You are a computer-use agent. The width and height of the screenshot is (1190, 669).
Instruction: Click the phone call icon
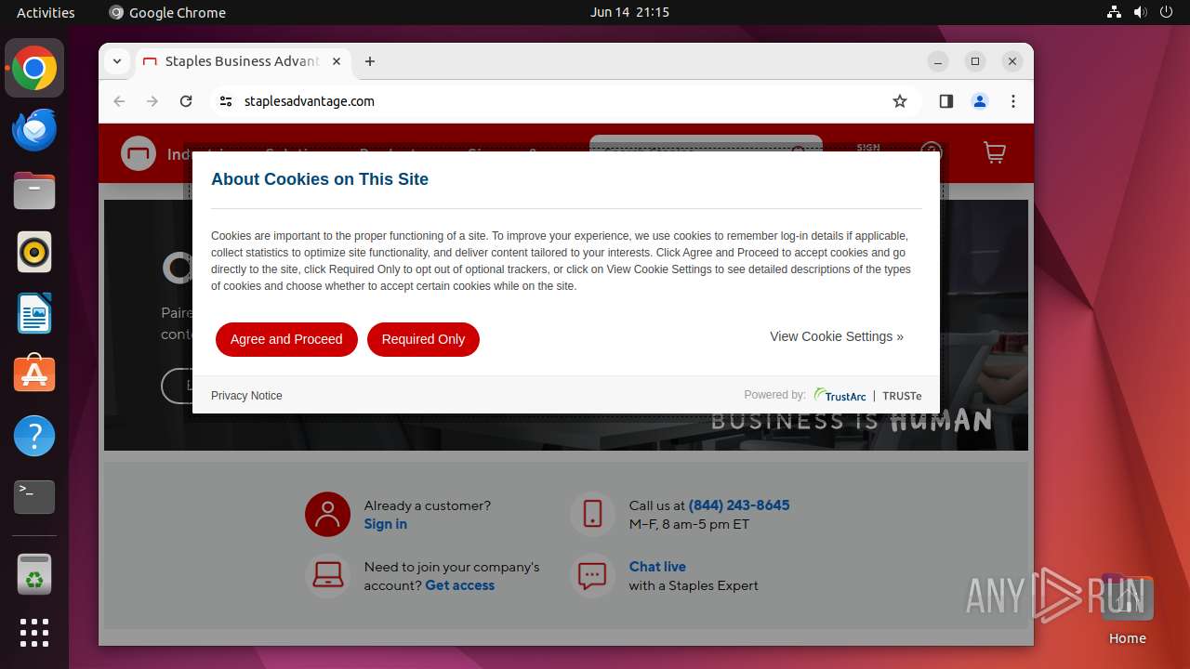(x=592, y=514)
